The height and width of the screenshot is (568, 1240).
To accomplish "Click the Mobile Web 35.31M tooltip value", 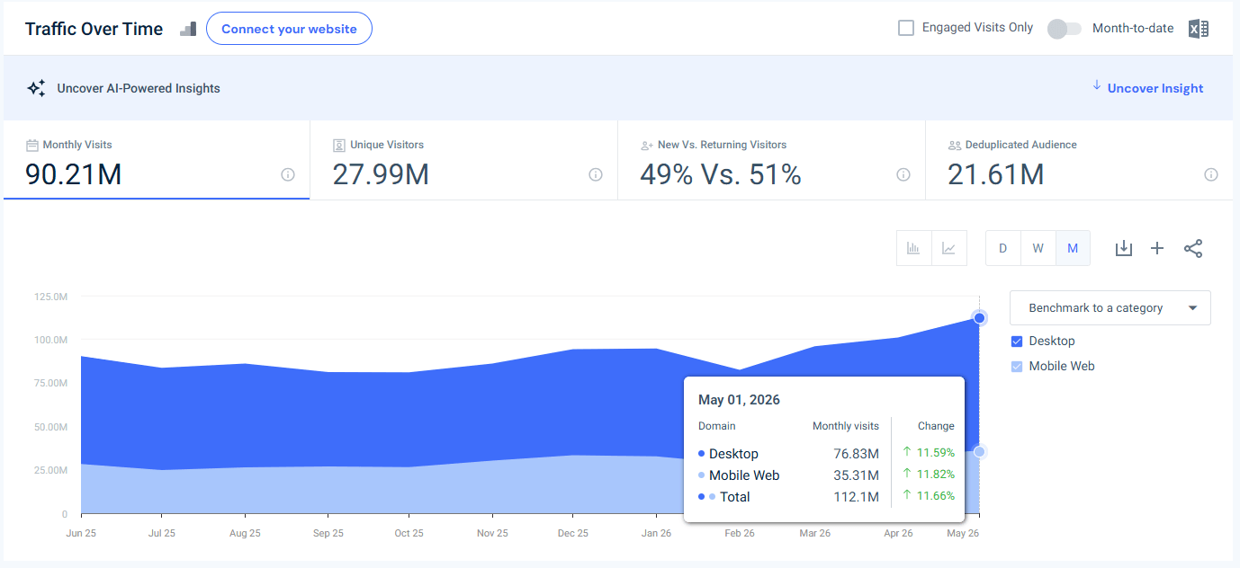I will pos(857,475).
